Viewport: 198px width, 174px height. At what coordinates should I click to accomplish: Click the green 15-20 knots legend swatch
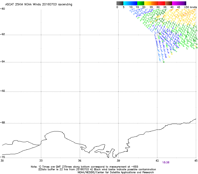141,3
